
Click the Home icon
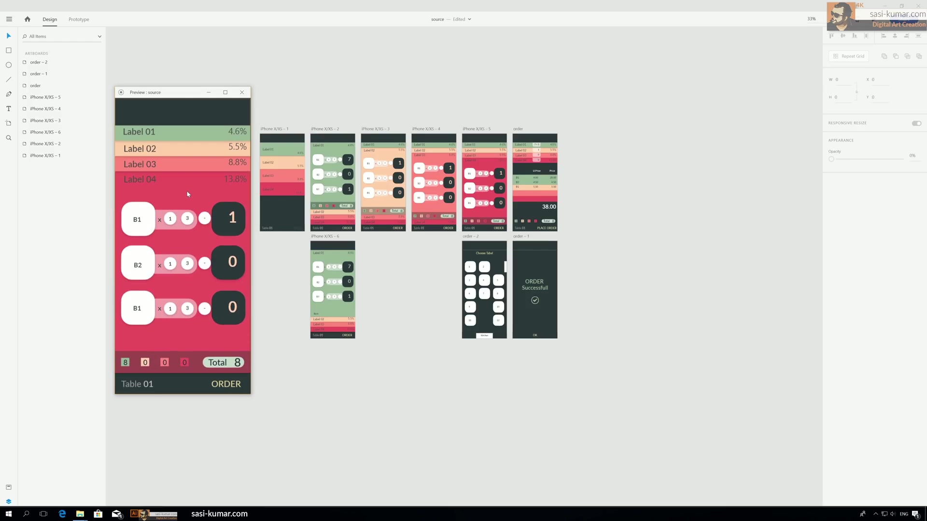(x=28, y=19)
